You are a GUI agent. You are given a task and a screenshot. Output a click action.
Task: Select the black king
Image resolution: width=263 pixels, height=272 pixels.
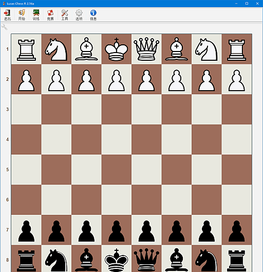[117, 260]
